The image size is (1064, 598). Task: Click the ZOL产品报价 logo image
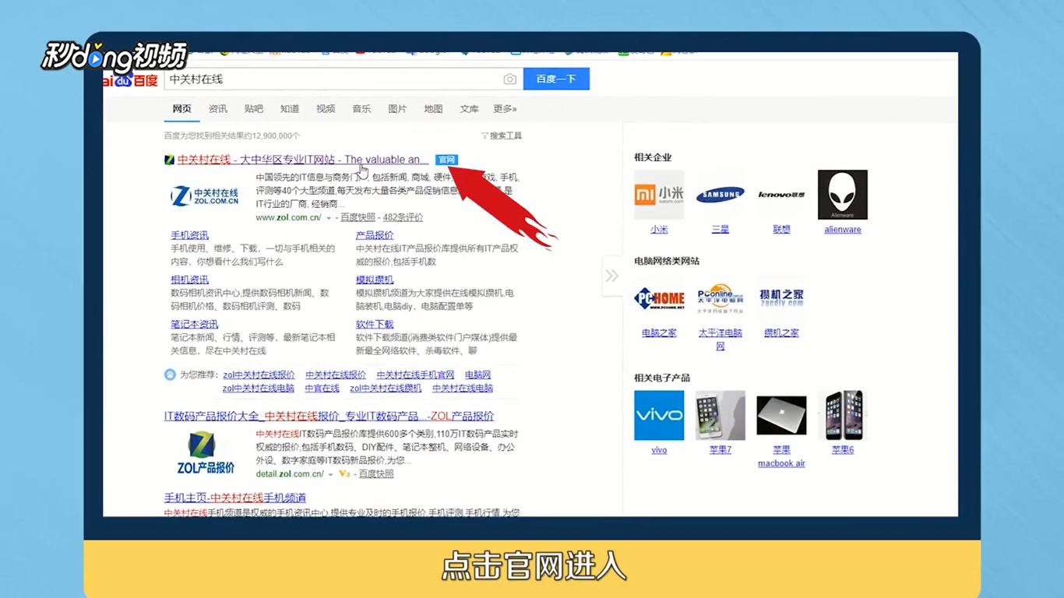pyautogui.click(x=205, y=452)
